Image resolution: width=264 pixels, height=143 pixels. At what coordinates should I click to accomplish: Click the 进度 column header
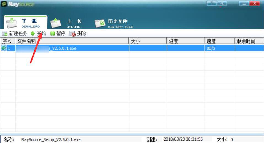185,41
